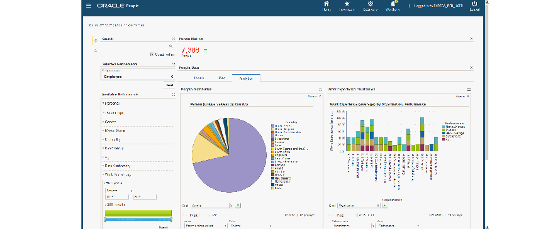The image size is (558, 229).
Task: Click the first legend color swatch in Country legend
Action: pyautogui.click(x=272, y=125)
